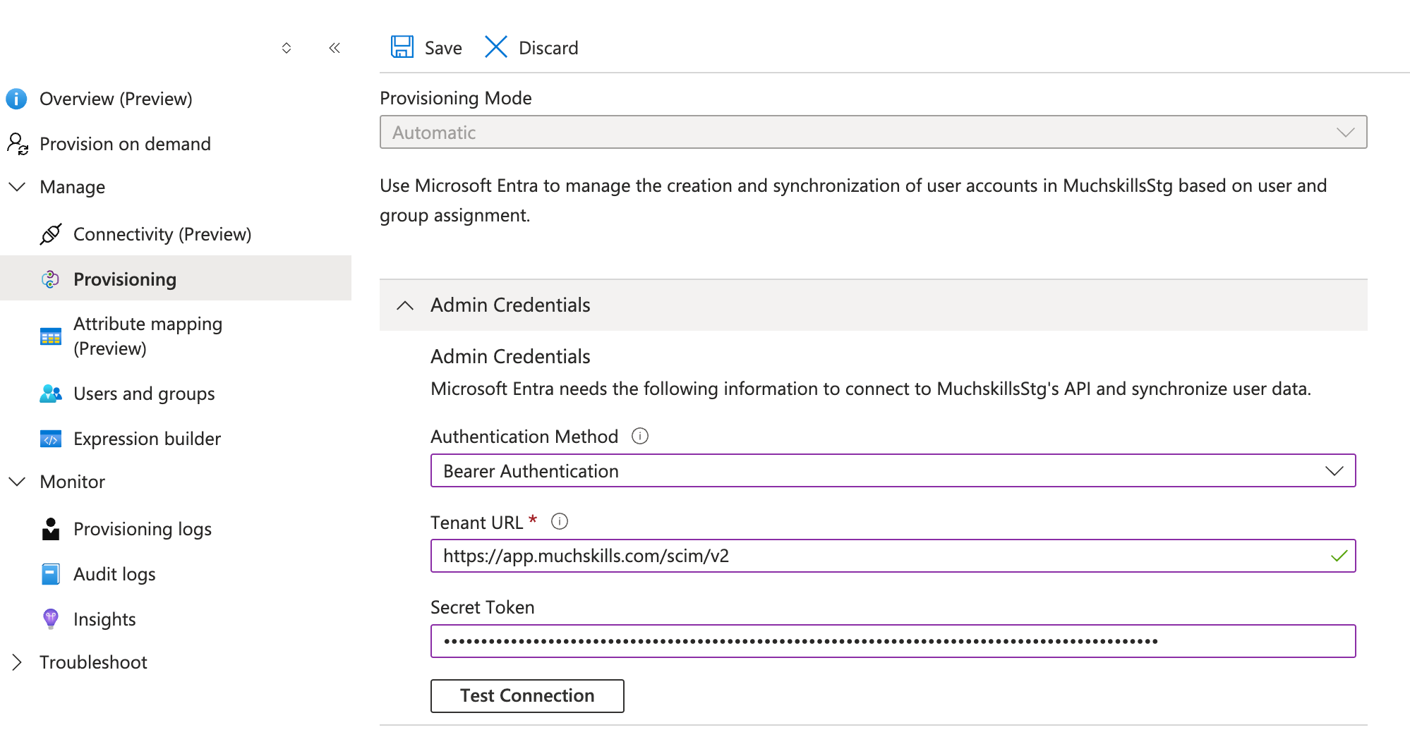Collapse the Manage section chevron
This screenshot has height=749, width=1410.
(17, 187)
